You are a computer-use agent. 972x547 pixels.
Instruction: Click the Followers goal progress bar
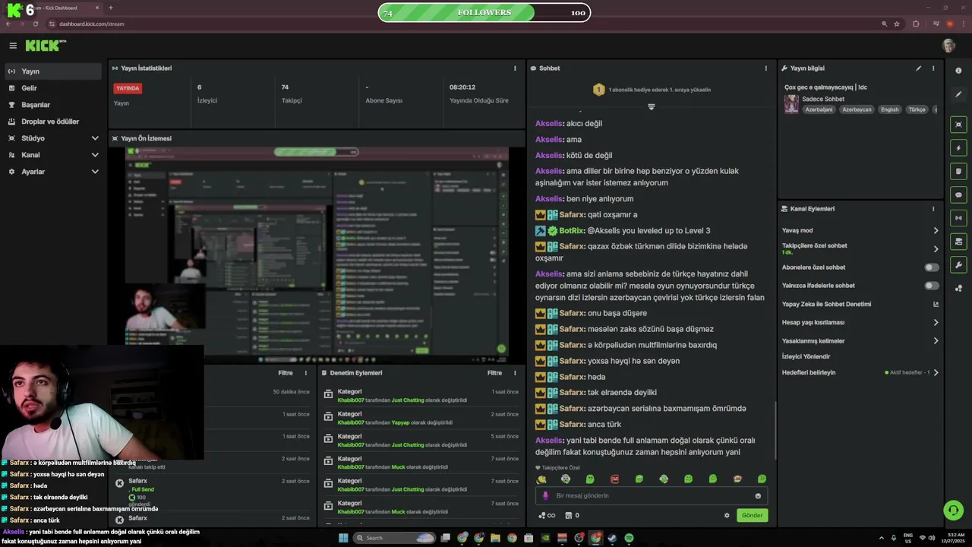[x=484, y=12]
